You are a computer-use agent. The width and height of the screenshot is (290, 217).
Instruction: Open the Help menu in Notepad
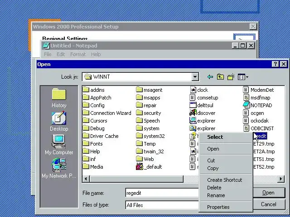[96, 54]
